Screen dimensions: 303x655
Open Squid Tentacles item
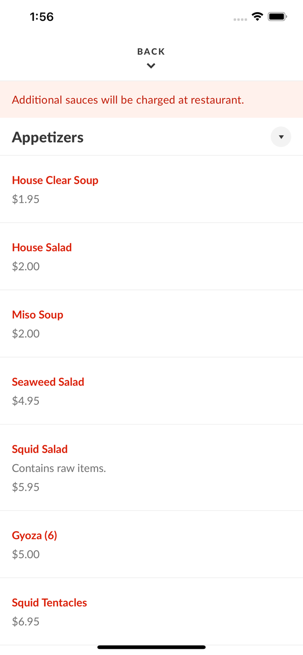(x=49, y=602)
